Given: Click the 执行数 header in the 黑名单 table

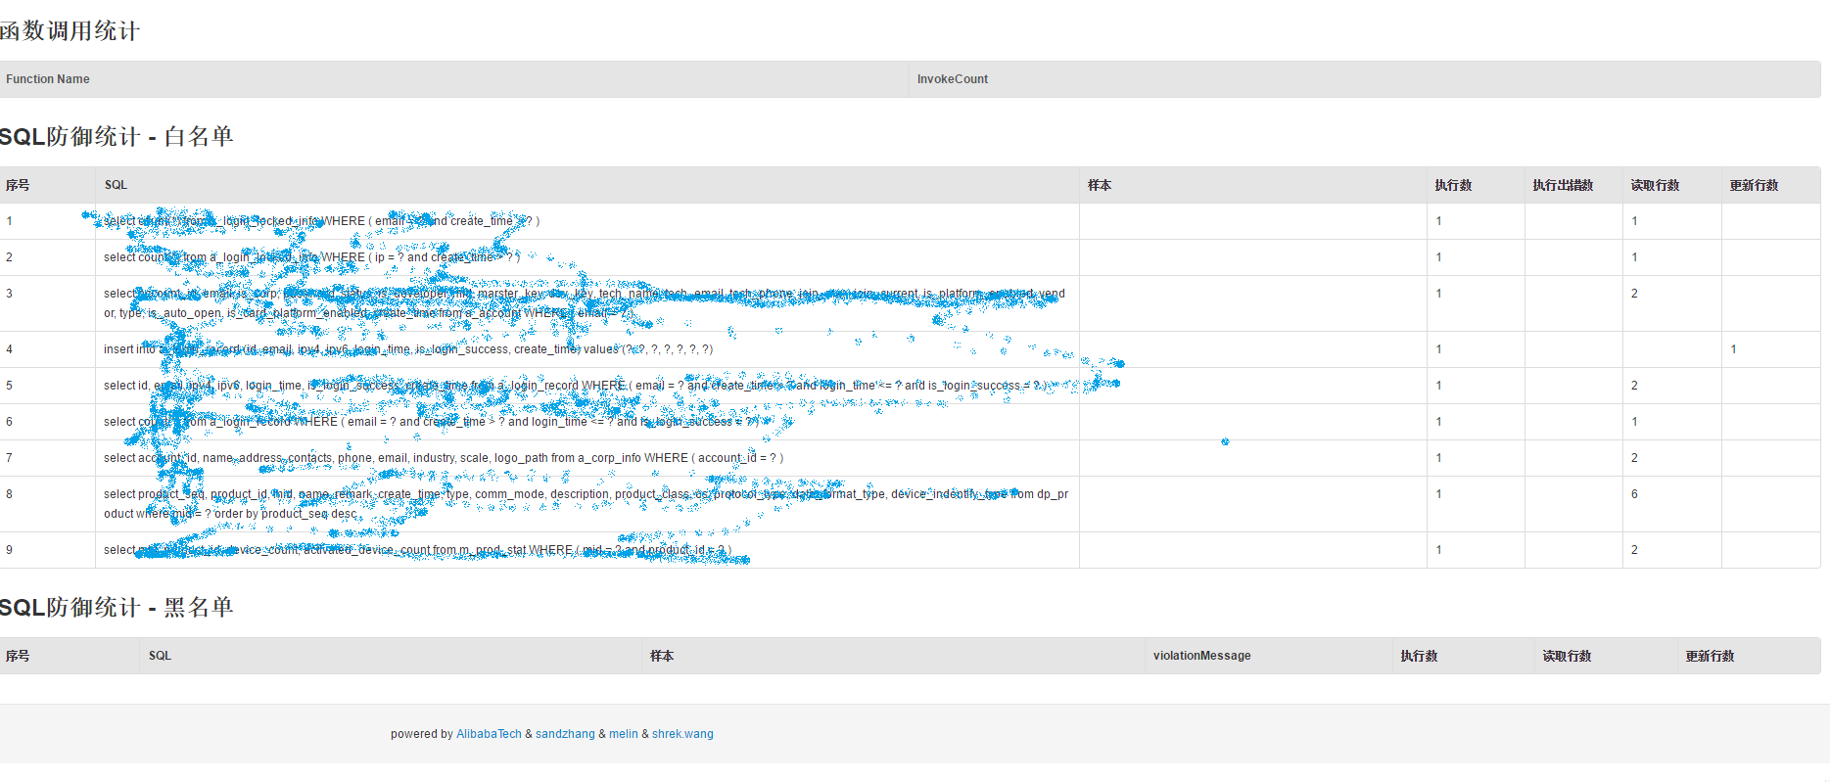Looking at the screenshot, I should [1419, 656].
